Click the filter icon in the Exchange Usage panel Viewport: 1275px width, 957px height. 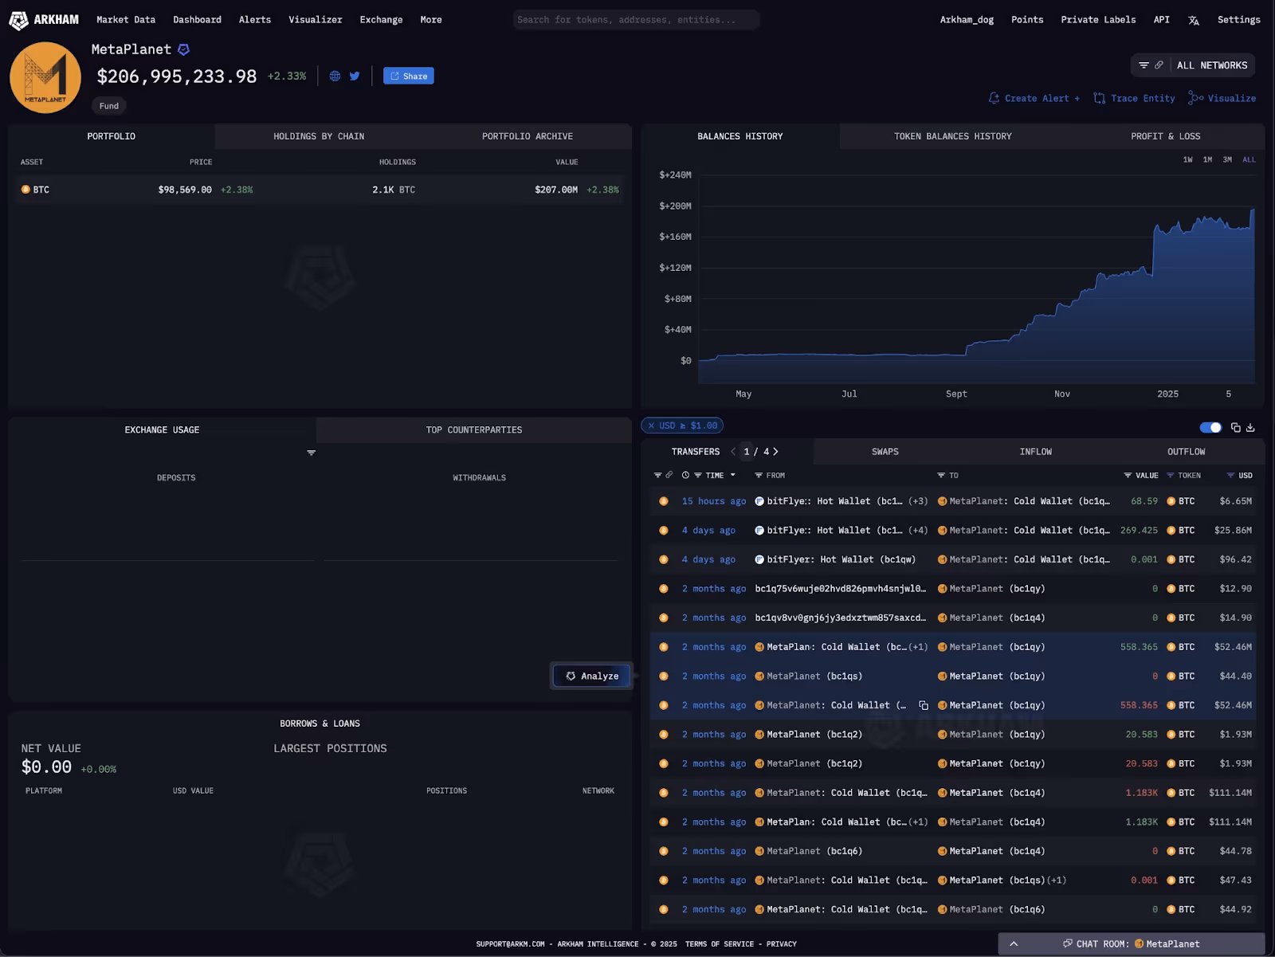coord(312,453)
